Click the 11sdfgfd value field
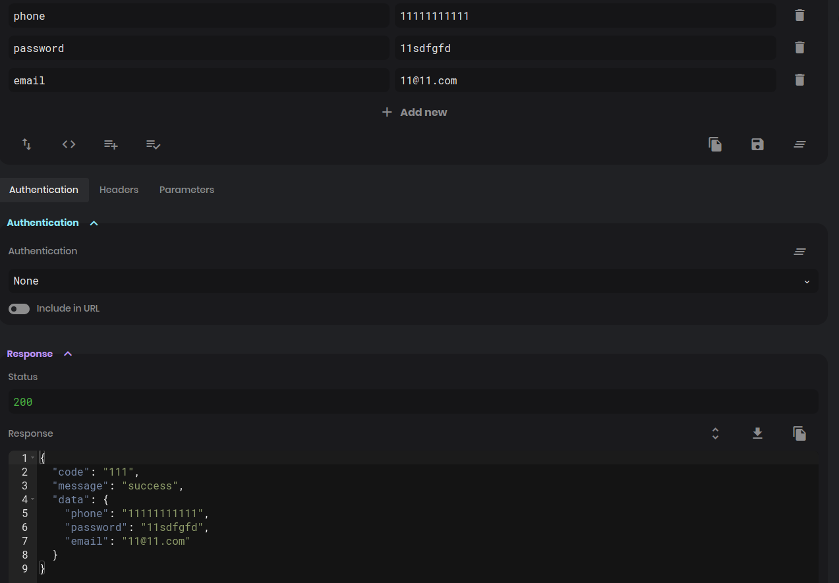839x583 pixels. click(585, 48)
